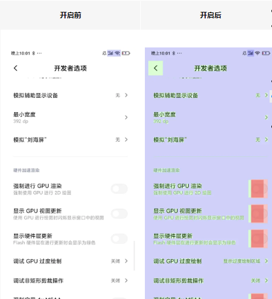Open 模拟"刘海屏" chevron in 开启后
The width and height of the screenshot is (272, 299).
click(266, 139)
